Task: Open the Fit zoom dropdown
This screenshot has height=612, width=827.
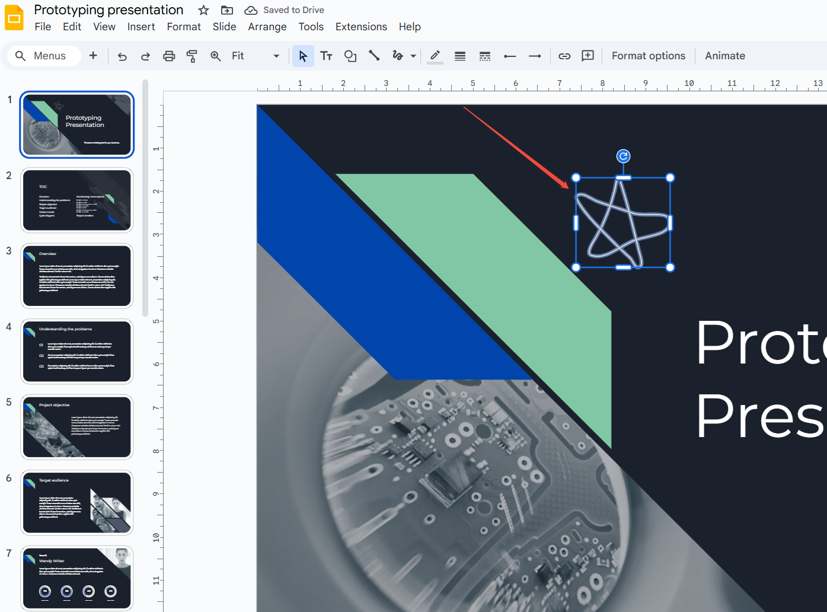Action: pyautogui.click(x=275, y=55)
